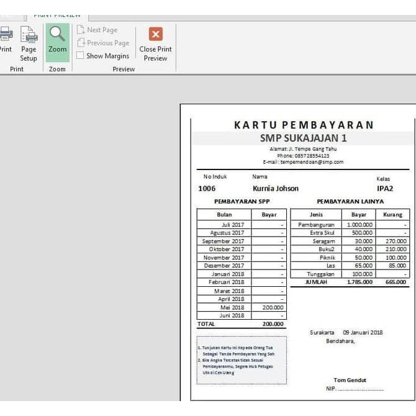Click the red Close Print Preview icon

click(156, 34)
